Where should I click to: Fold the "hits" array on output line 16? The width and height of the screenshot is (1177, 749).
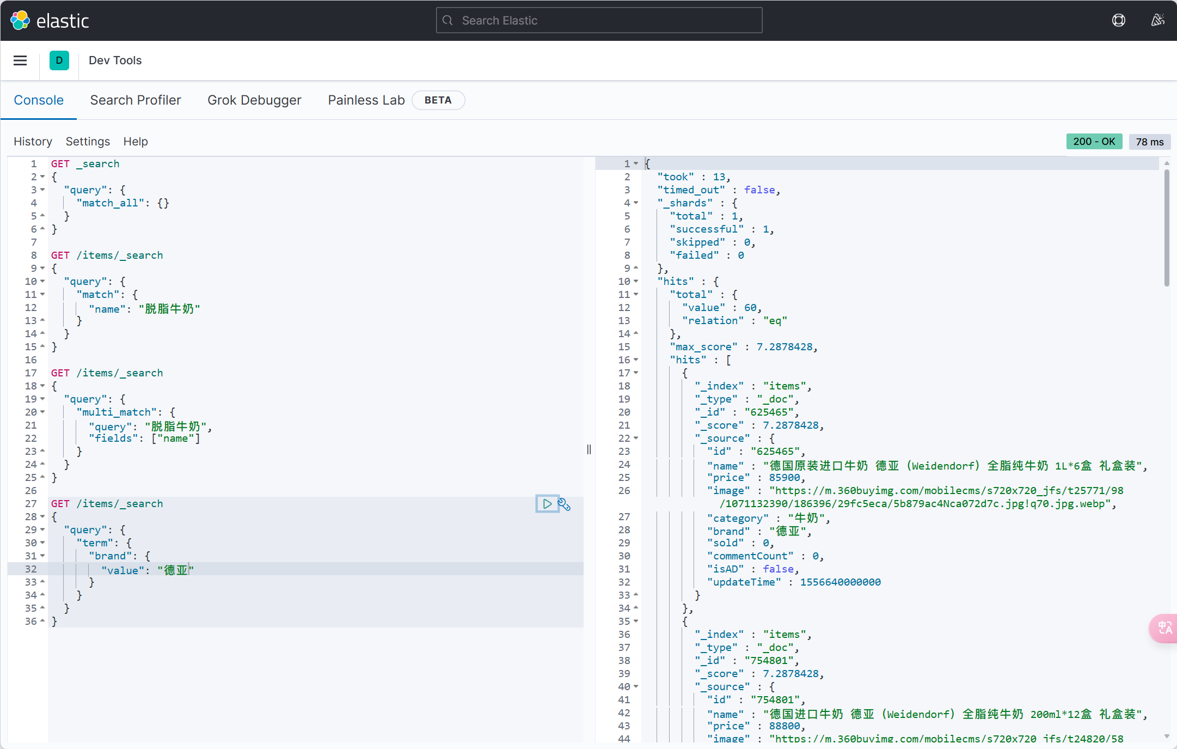pyautogui.click(x=635, y=360)
